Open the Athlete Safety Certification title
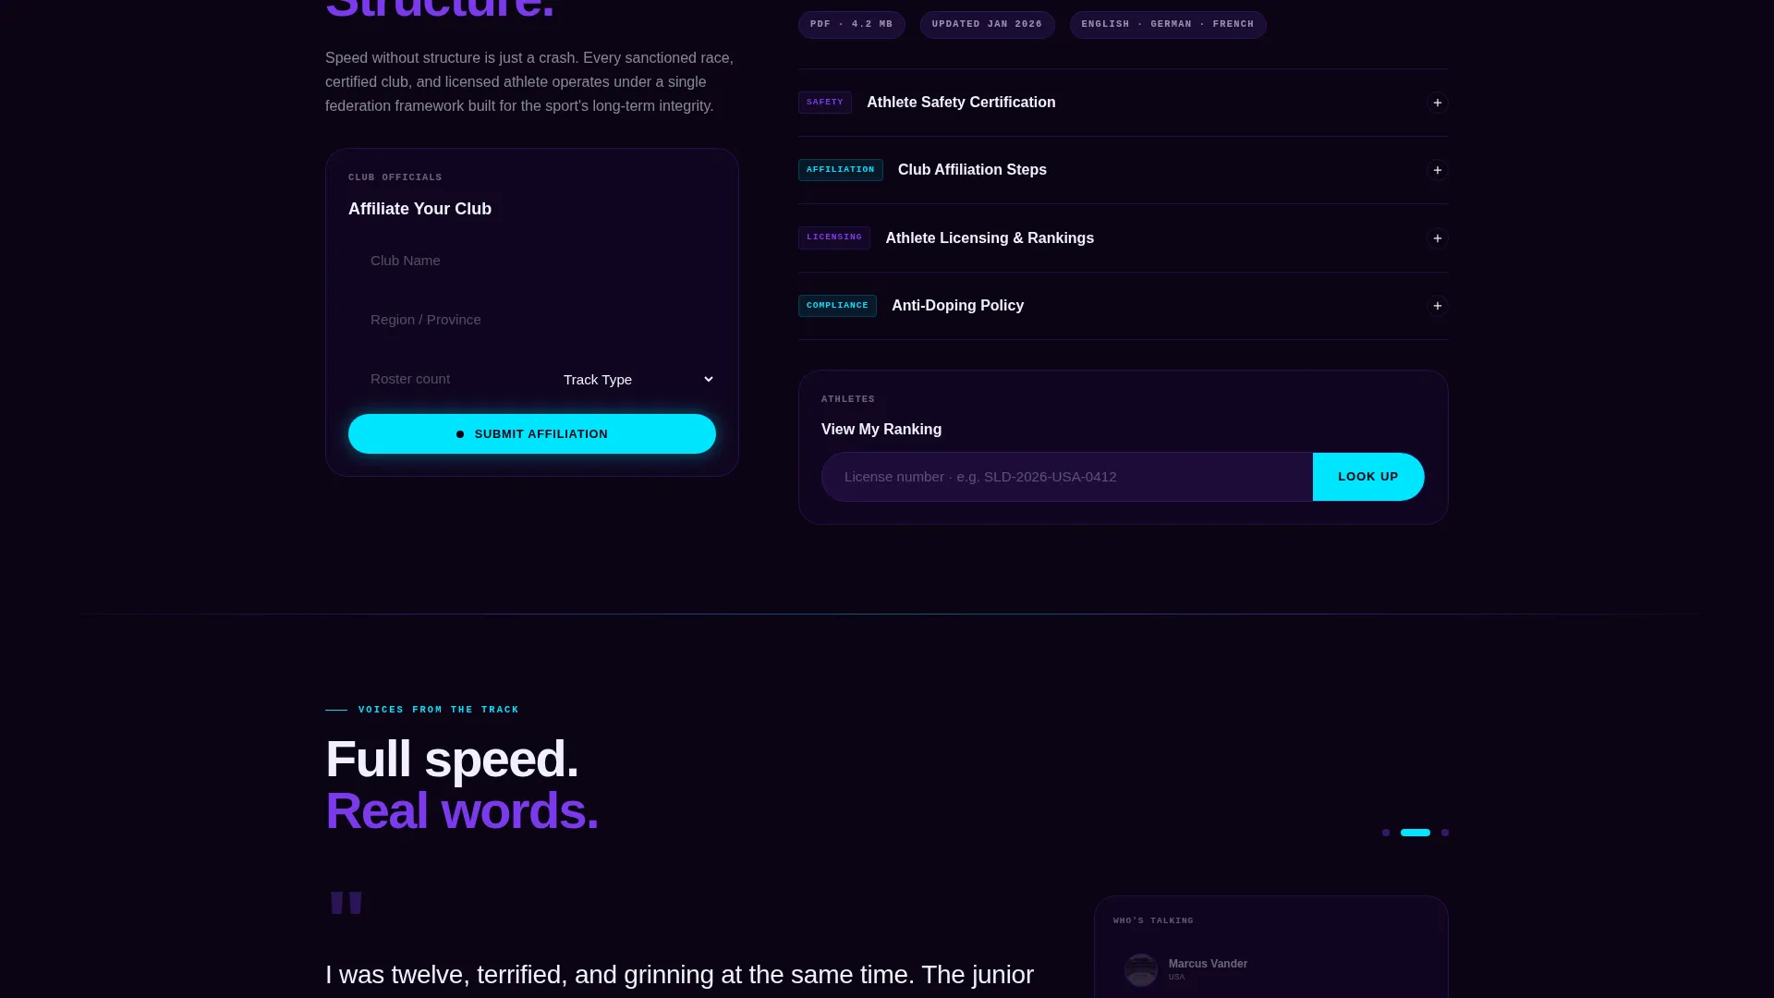The width and height of the screenshot is (1774, 998). (961, 103)
